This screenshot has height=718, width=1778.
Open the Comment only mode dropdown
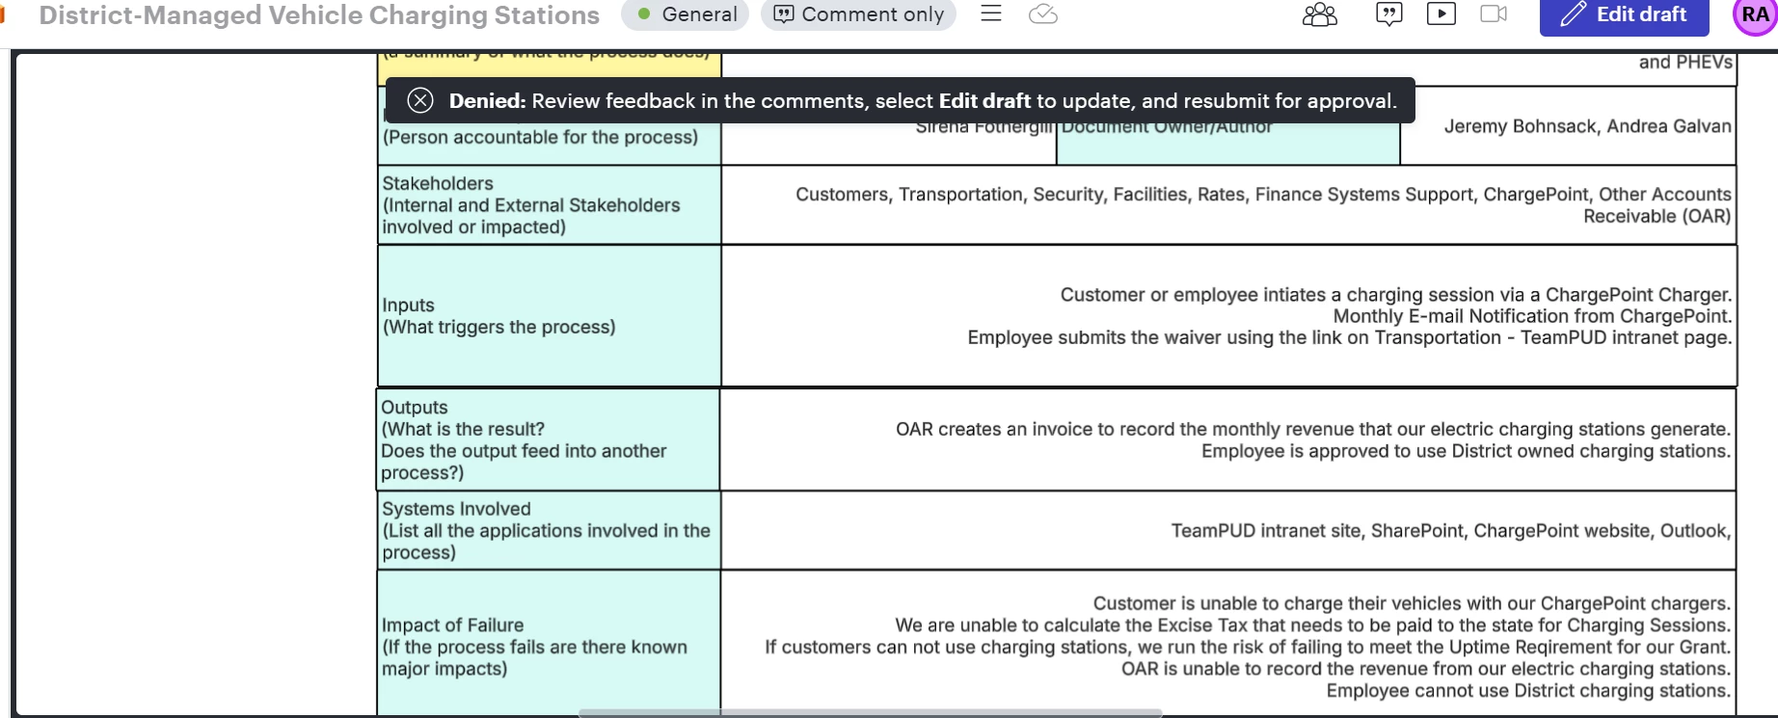coord(858,14)
